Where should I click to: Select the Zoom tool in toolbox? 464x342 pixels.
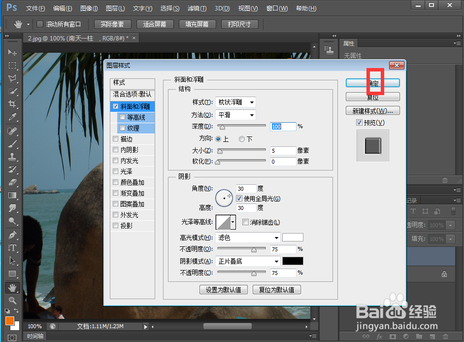click(12, 300)
